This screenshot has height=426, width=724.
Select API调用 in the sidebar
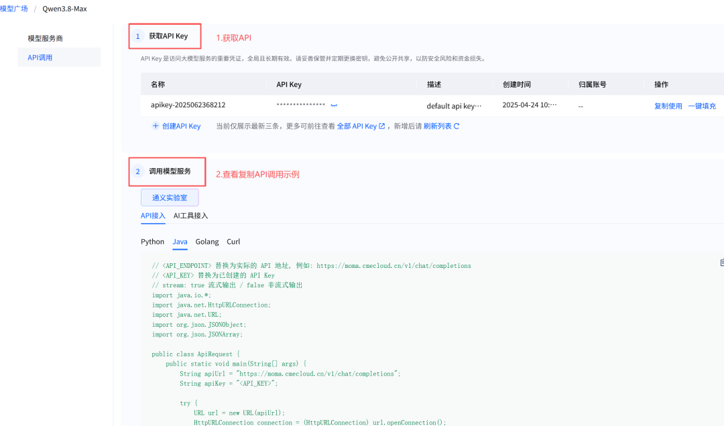[59, 57]
